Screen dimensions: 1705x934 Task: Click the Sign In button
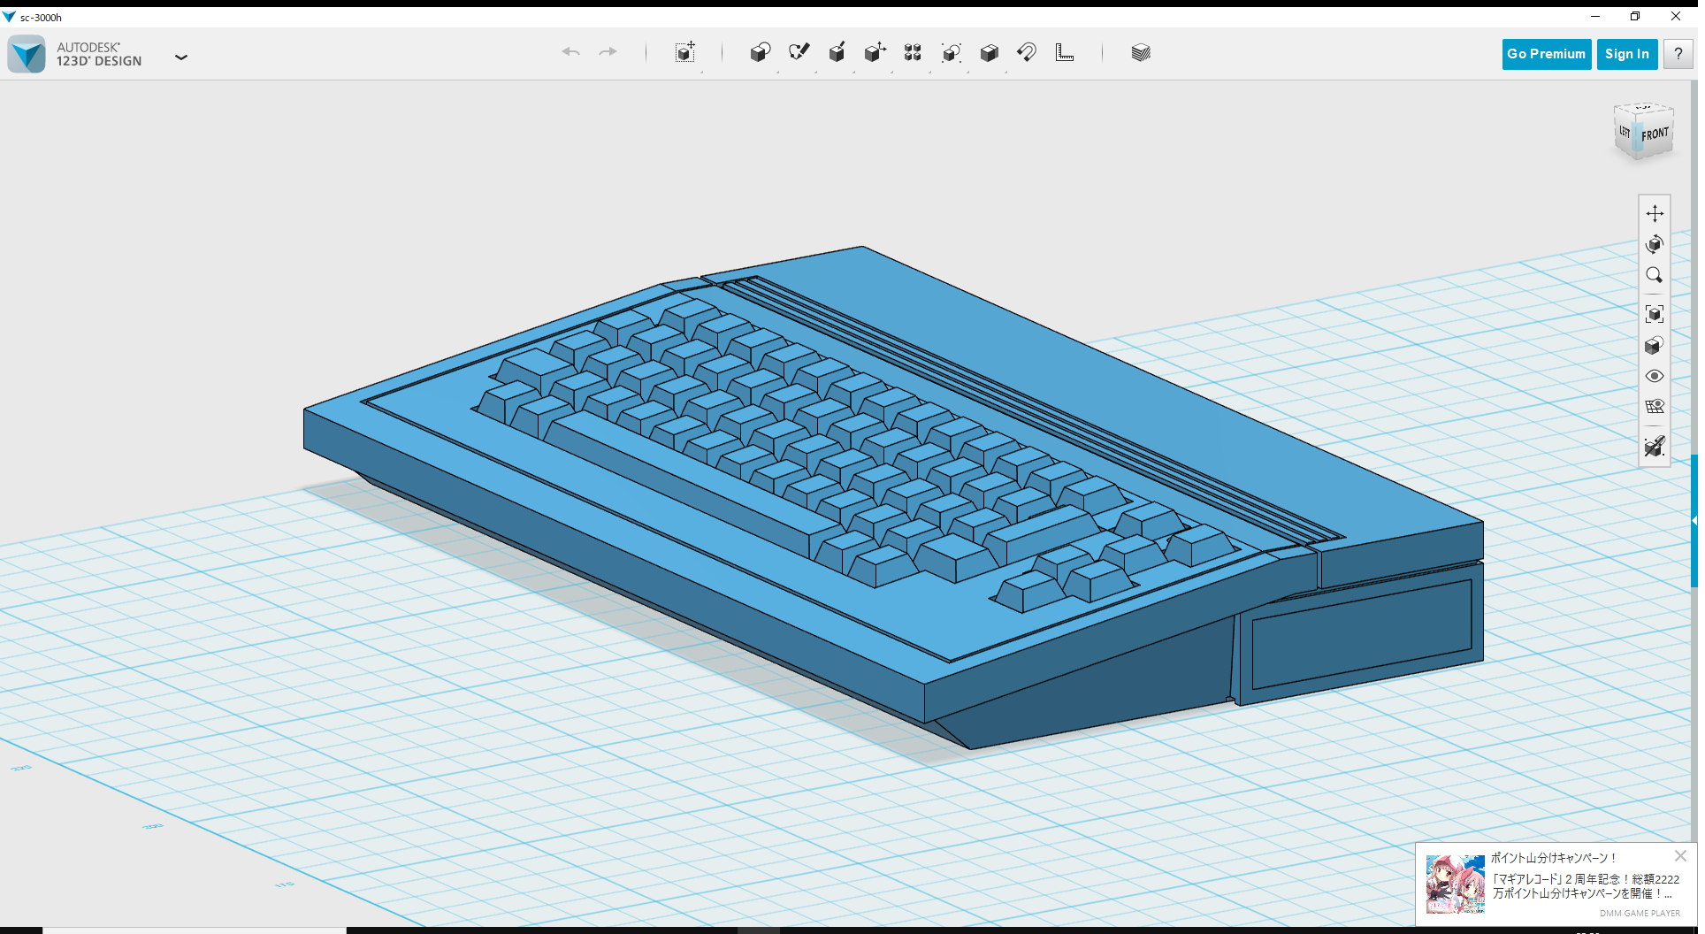click(x=1627, y=54)
